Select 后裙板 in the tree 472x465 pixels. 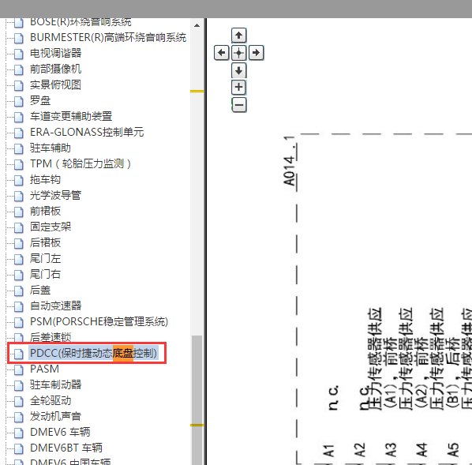coord(46,242)
